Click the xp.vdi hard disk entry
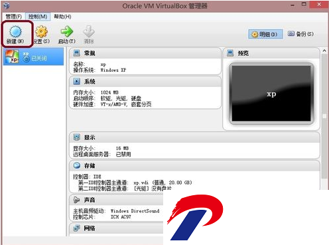The width and height of the screenshot is (329, 245). (163, 183)
